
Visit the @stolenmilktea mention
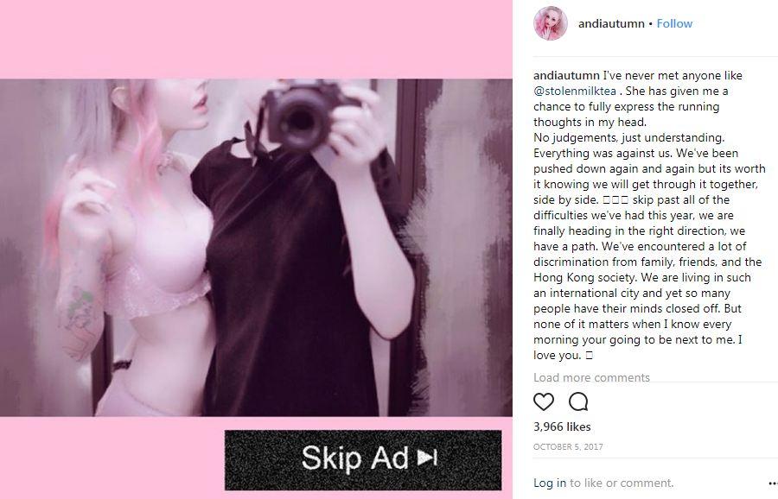[575, 92]
